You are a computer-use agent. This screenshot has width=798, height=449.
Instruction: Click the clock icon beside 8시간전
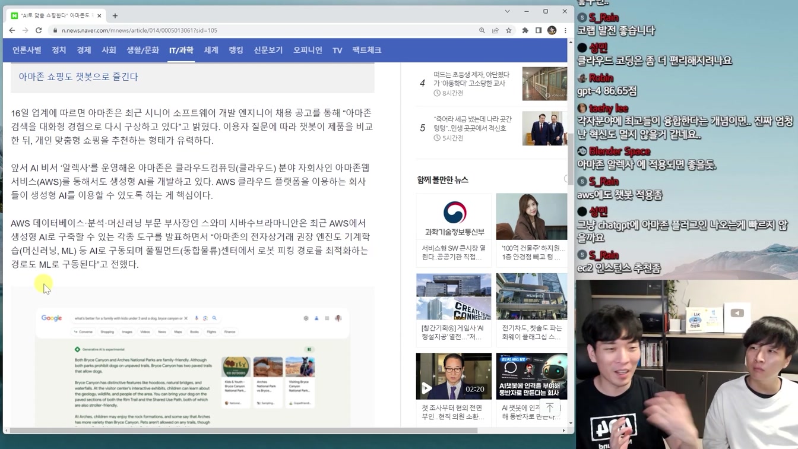[437, 93]
